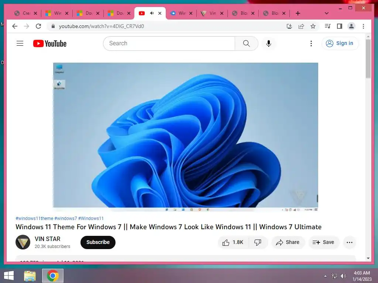
Task: Open network tray icon
Action: (334, 276)
